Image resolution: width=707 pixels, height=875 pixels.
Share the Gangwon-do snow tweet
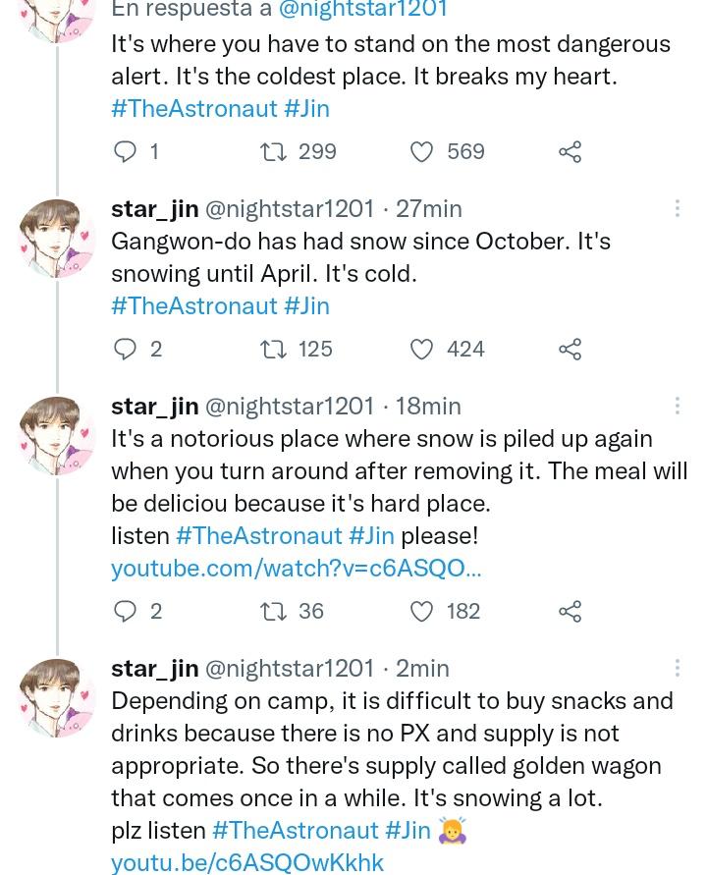point(570,349)
